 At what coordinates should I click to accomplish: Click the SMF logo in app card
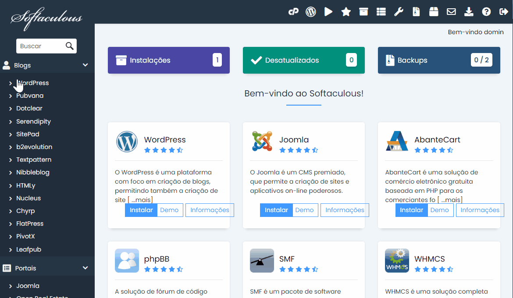click(x=262, y=261)
